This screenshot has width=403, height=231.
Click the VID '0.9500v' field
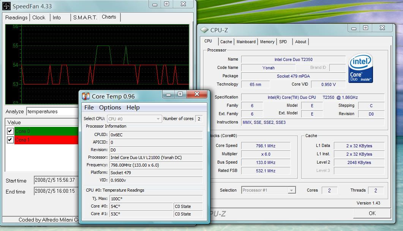156,180
